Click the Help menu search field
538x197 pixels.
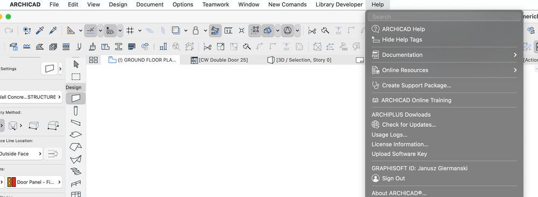(x=444, y=17)
